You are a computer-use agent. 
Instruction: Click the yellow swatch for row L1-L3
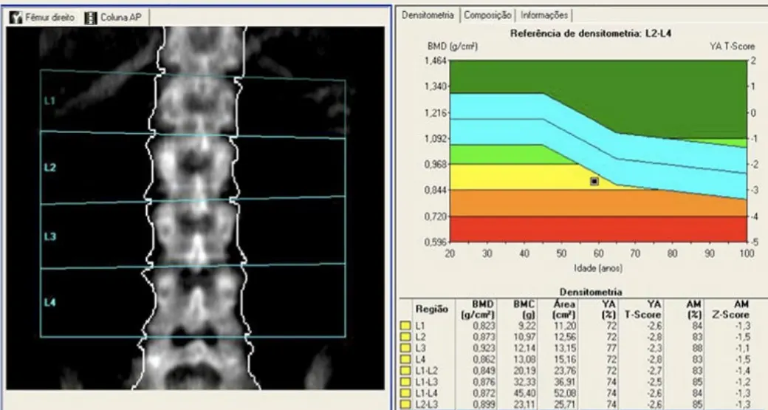point(405,382)
